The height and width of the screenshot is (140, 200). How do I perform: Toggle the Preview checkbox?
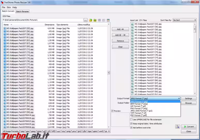click(112, 111)
